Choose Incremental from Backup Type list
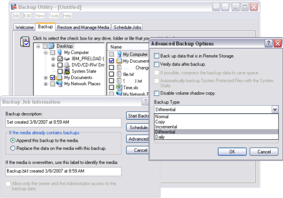Image resolution: width=283 pixels, height=198 pixels. (x=216, y=127)
